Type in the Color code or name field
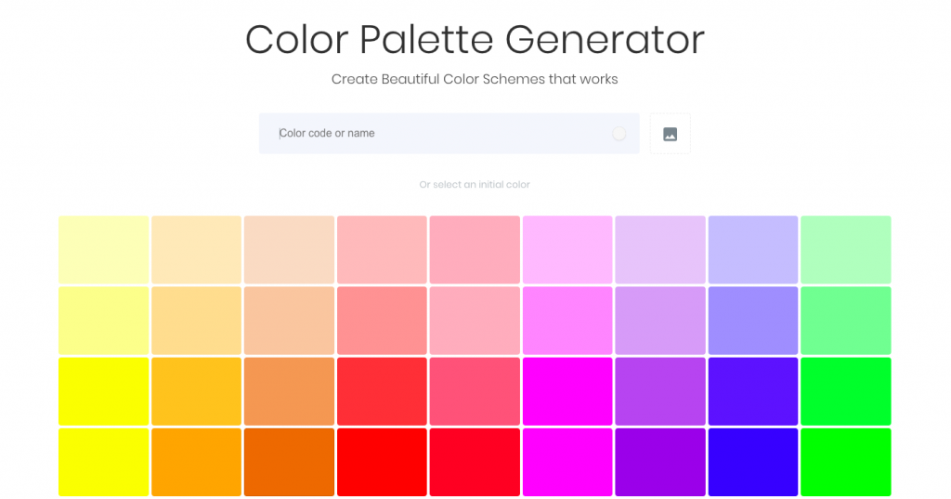The height and width of the screenshot is (499, 951). 436,134
